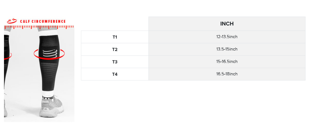Click the INCH column header
Viewport: 309px width, 127px height.
227,24
